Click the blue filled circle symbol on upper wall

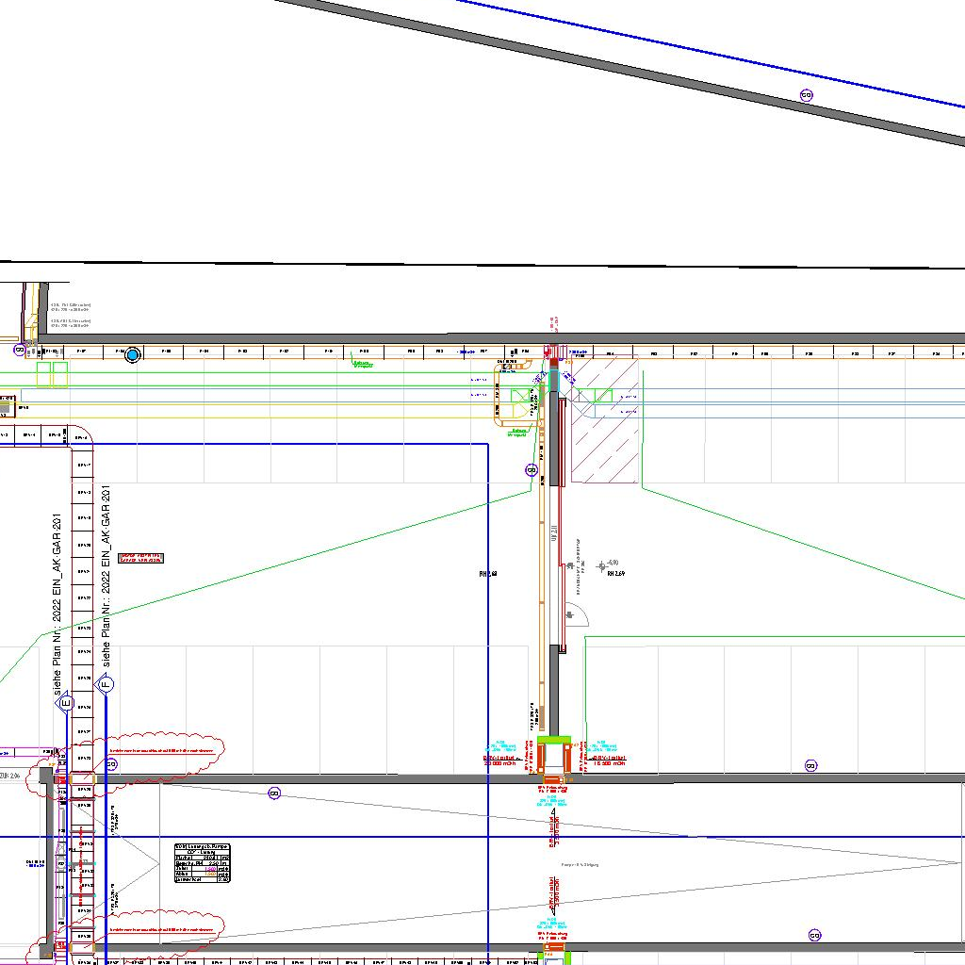click(x=133, y=354)
